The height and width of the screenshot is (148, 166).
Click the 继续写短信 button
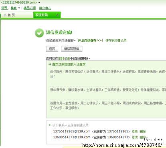pos(71,49)
